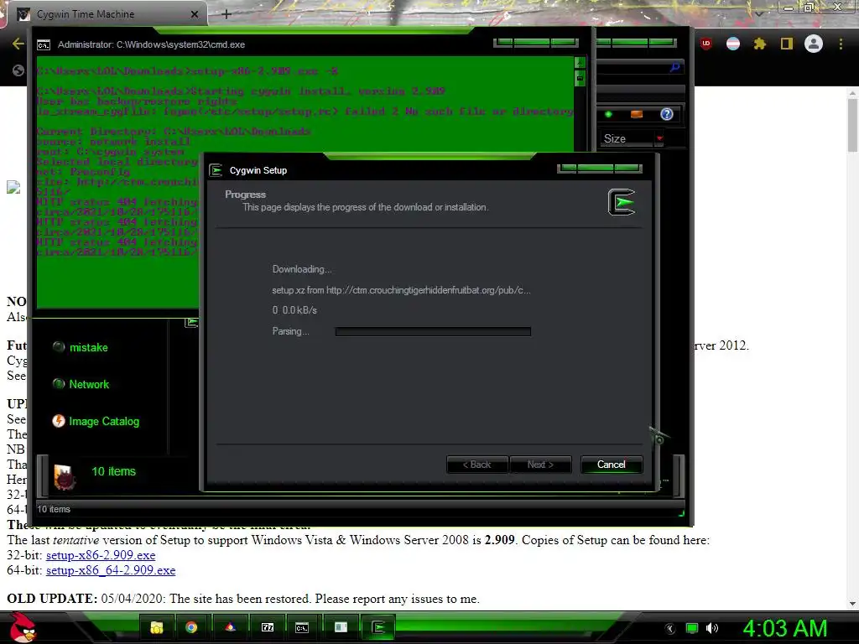
Task: Switch to Cygwin Setup on the taskbar
Action: [x=378, y=627]
